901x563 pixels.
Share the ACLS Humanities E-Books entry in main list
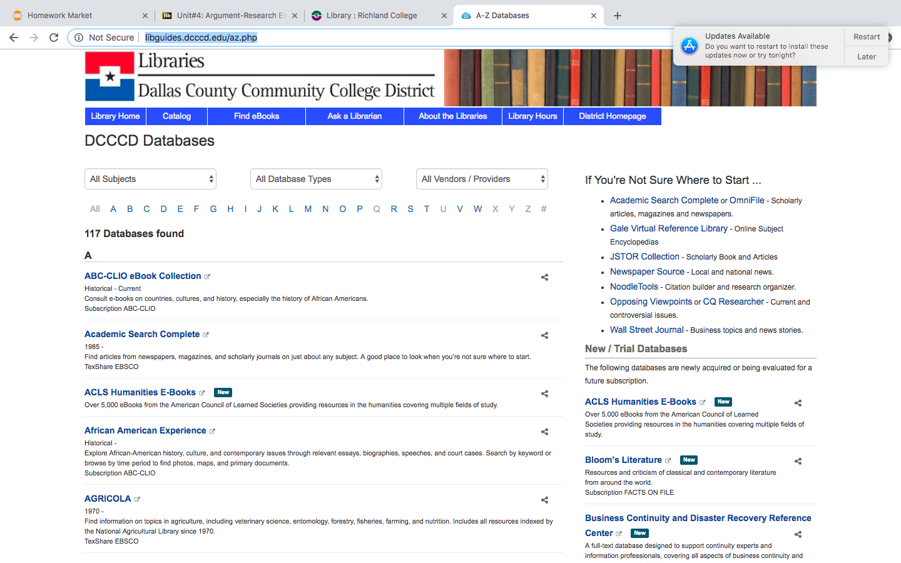point(544,393)
